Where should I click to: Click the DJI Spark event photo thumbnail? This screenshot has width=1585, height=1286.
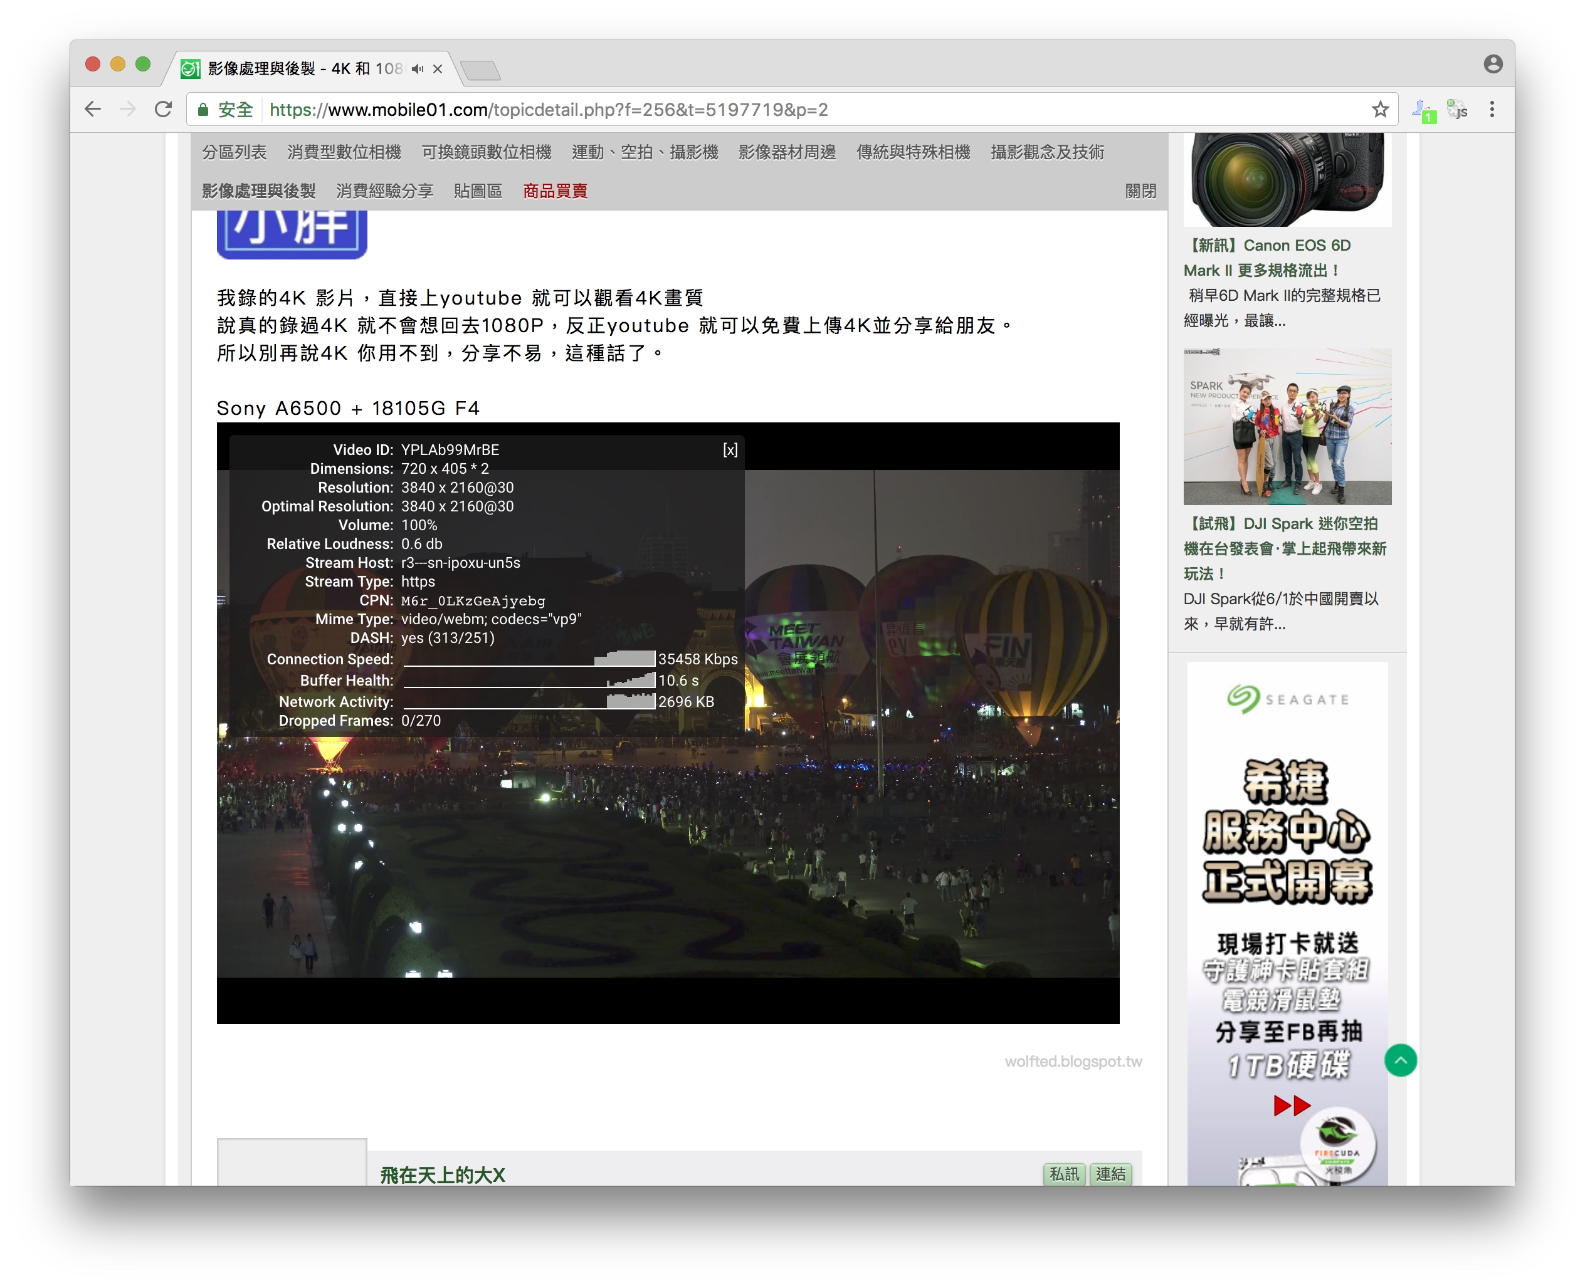1287,427
